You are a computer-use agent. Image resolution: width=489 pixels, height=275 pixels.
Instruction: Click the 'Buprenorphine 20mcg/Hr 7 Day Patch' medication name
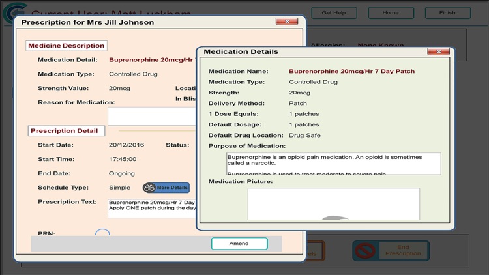pyautogui.click(x=352, y=72)
